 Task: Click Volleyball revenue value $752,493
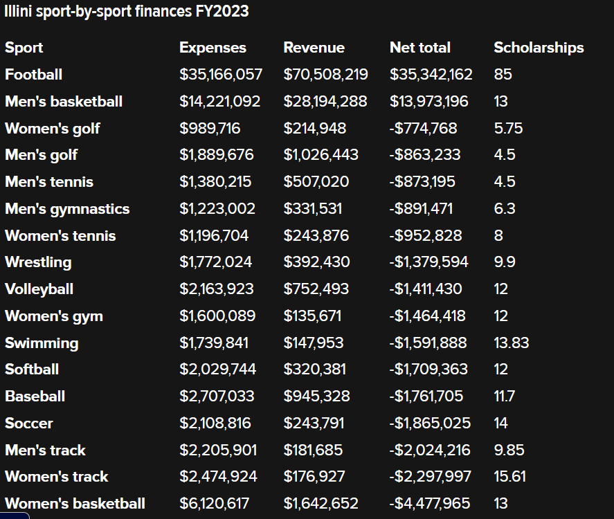[x=316, y=289]
